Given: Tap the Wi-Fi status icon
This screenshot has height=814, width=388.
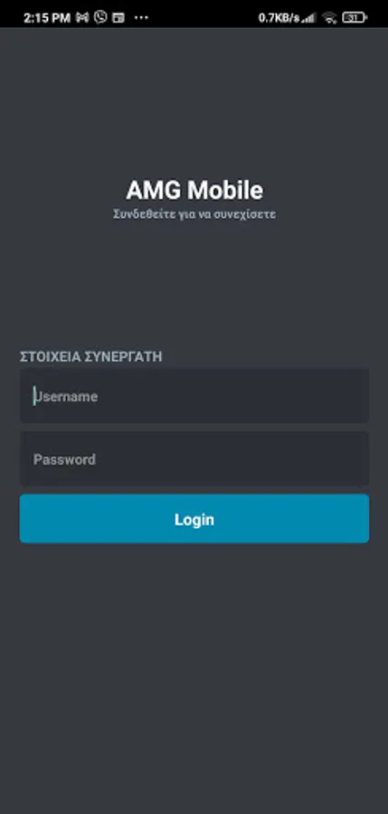Looking at the screenshot, I should (x=329, y=18).
